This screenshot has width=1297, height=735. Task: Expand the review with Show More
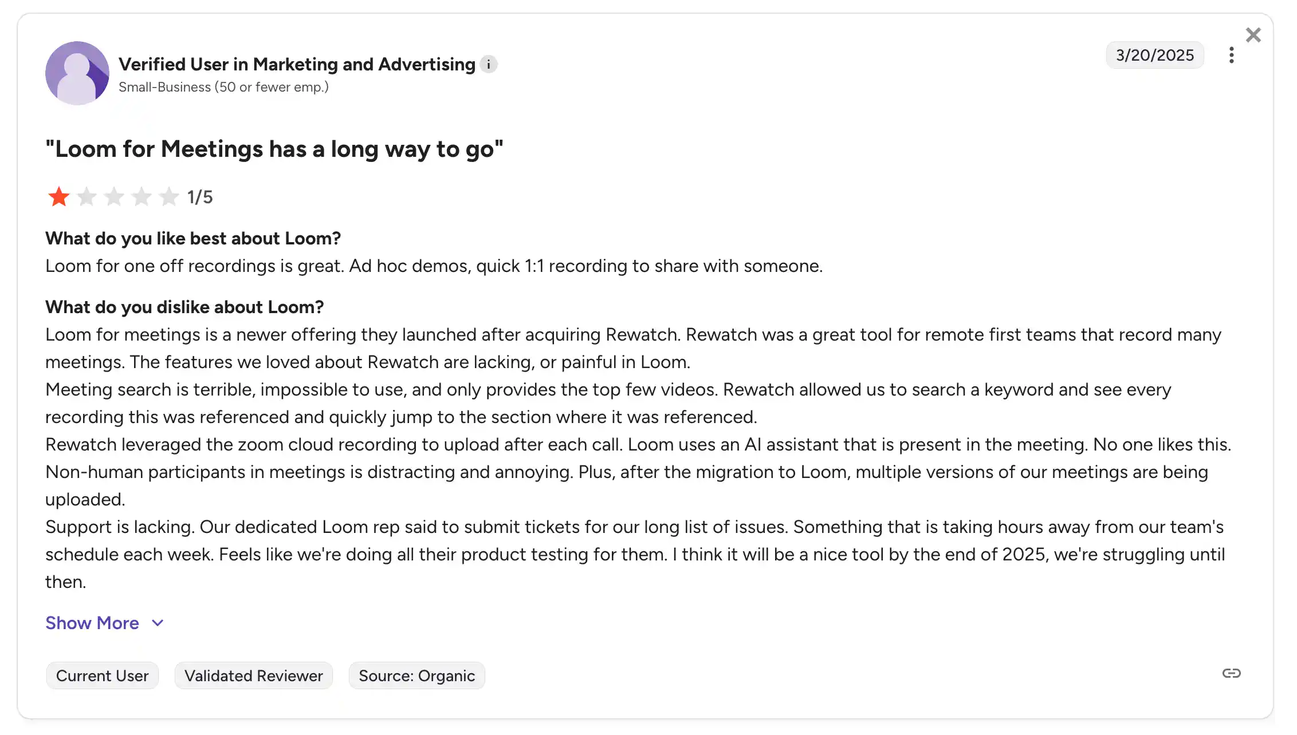pyautogui.click(x=92, y=623)
